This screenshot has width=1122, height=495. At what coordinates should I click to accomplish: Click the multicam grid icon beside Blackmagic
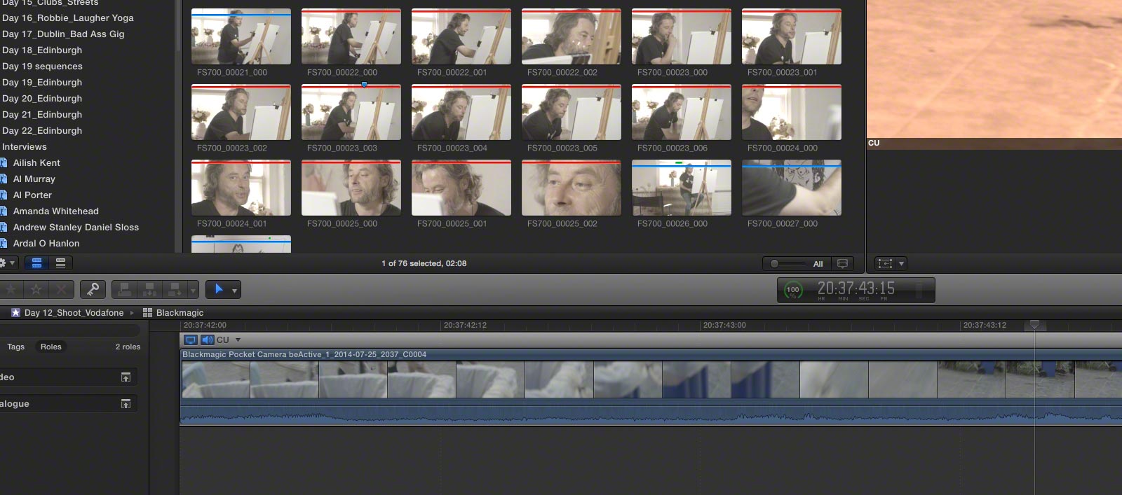(x=147, y=313)
